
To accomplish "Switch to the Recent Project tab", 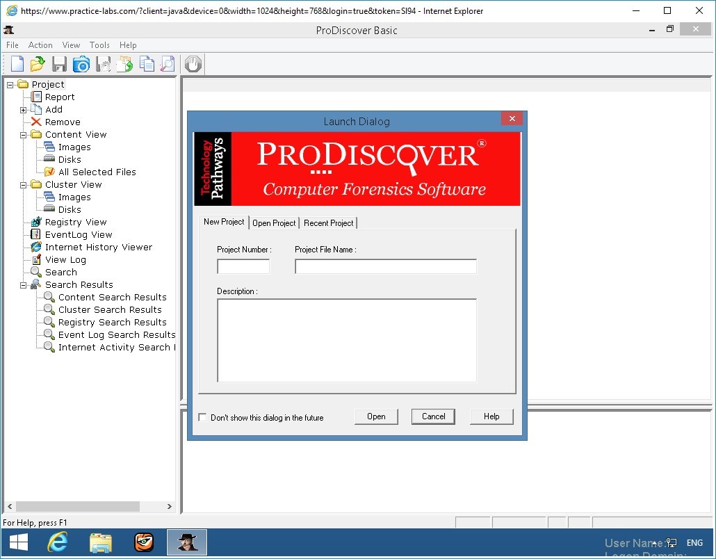I will tap(328, 223).
